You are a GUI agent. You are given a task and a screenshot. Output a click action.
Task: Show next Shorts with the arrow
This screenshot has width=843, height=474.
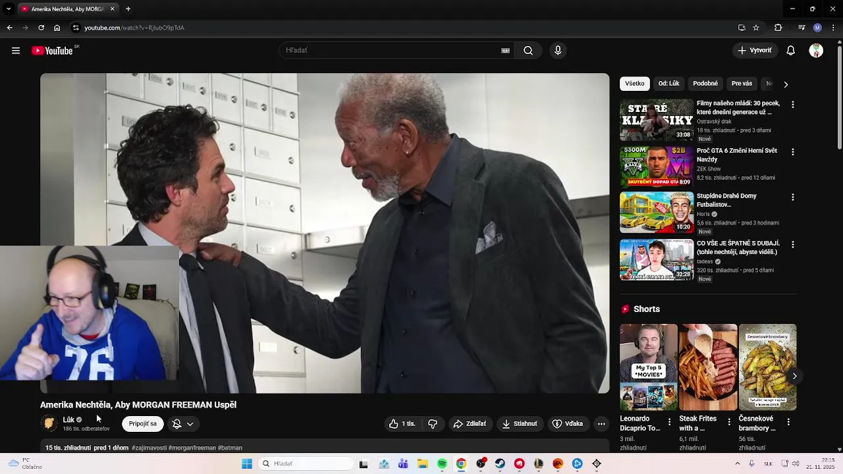794,376
